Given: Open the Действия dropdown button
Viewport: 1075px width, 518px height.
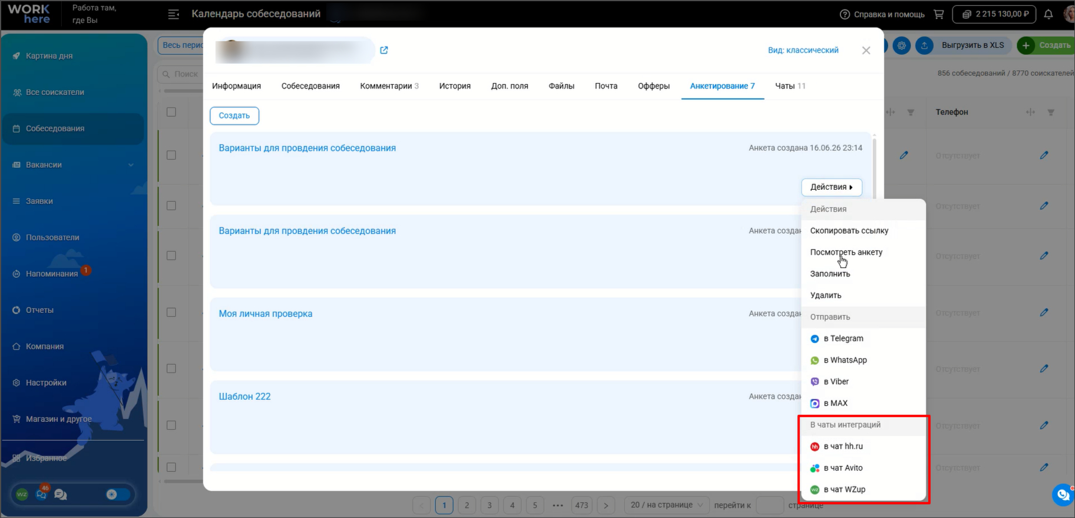Looking at the screenshot, I should (x=832, y=187).
